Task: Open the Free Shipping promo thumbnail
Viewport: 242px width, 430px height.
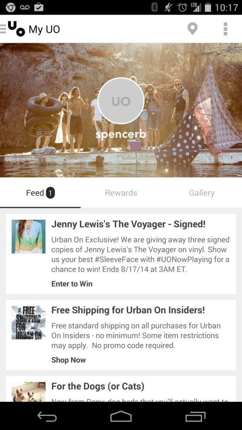Action: point(29,323)
